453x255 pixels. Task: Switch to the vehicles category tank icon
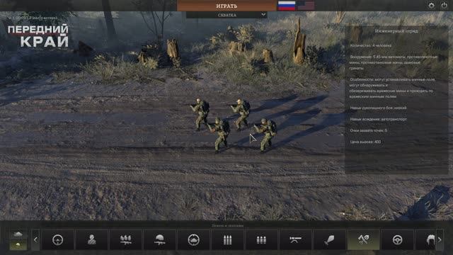[18, 234]
